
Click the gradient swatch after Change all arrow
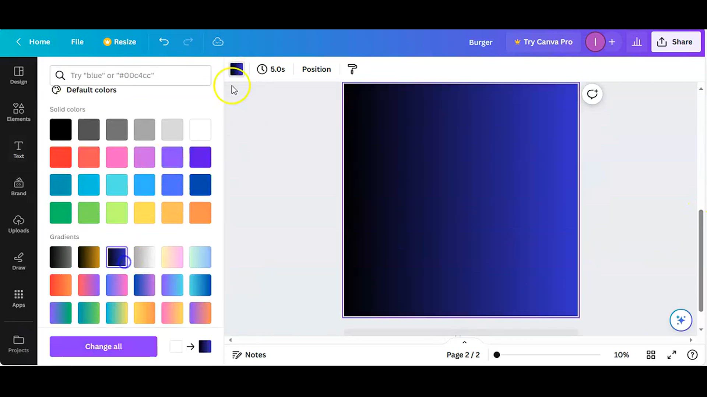[x=205, y=347]
